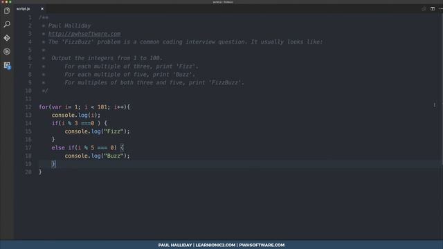Click the red window close button
Image resolution: width=443 pixels, height=249 pixels.
coord(3,1)
